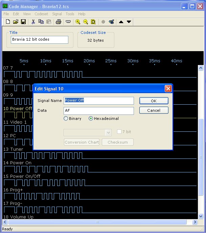Click the vertical scrollbar thumb
206x233 pixels.
coord(201,157)
